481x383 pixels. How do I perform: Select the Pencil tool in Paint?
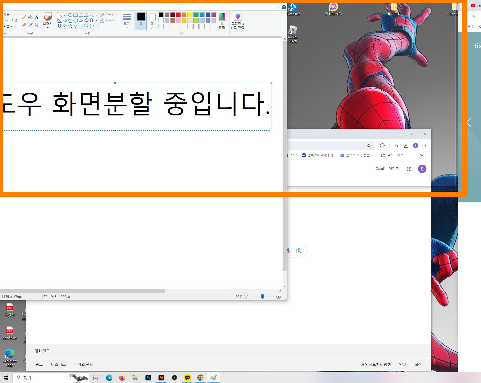pos(24,17)
